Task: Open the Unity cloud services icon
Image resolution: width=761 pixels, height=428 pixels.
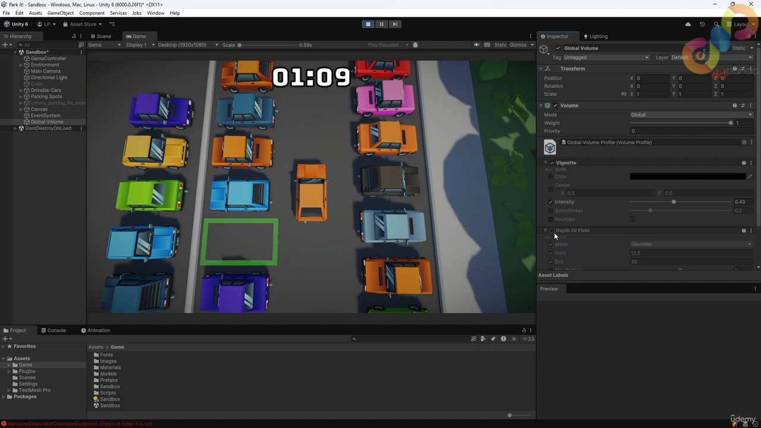Action: tap(688, 24)
